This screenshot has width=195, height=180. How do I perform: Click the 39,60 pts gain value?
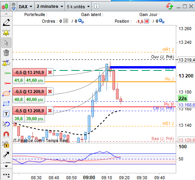pos(34,119)
